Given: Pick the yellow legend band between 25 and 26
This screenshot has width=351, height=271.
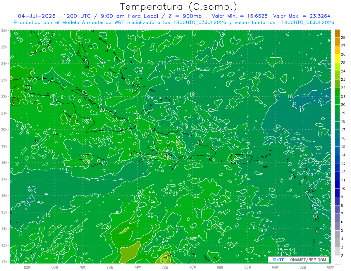Looking at the screenshot, I should pos(337,58).
